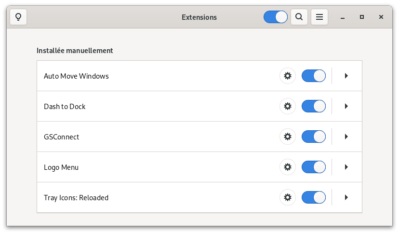Disable all extensions with global switch
399x234 pixels.
pyautogui.click(x=276, y=17)
